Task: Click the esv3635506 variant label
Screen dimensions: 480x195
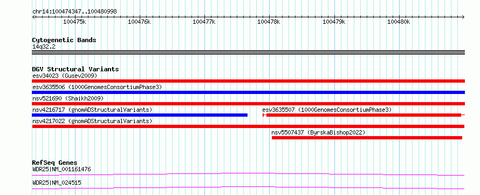Action: (x=97, y=87)
